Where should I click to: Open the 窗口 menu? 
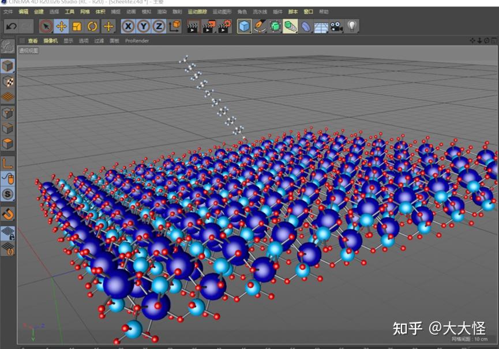(x=309, y=12)
